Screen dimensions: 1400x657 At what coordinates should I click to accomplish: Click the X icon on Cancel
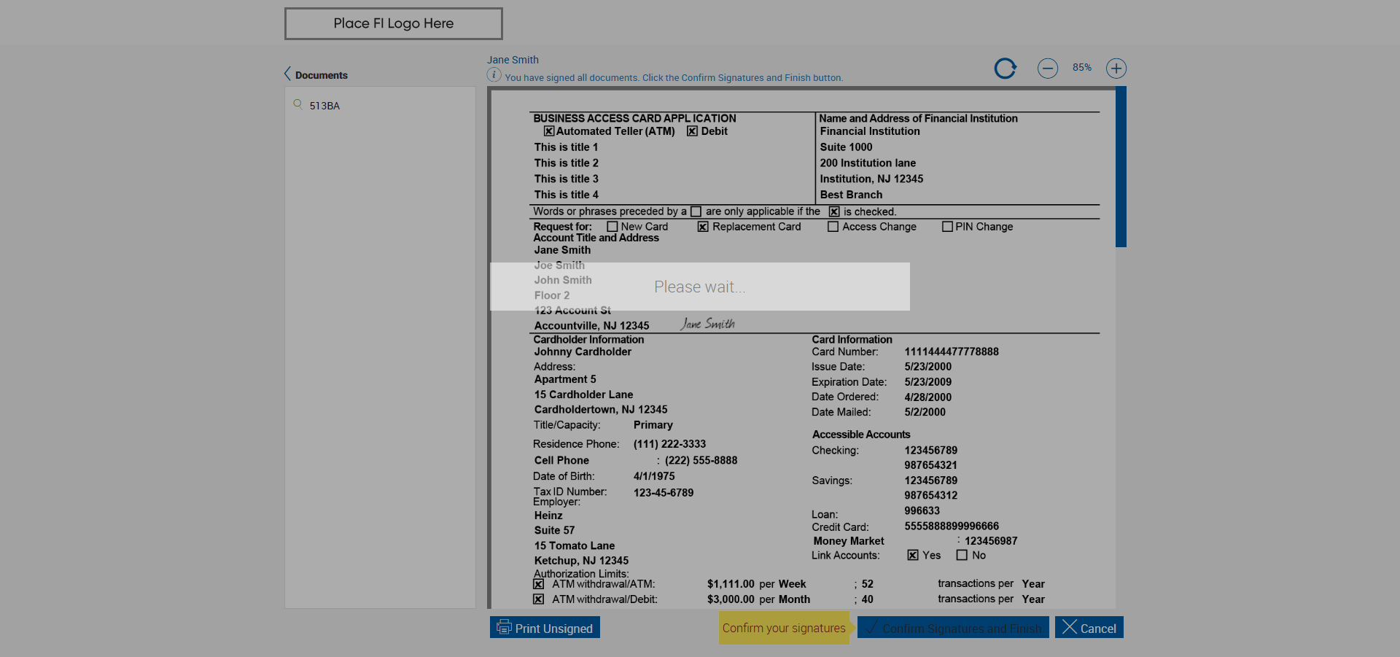1070,627
